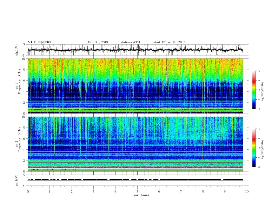Click the lower colorbar's log(PSD) label
Screen dimensions: 278x215
(263, 150)
